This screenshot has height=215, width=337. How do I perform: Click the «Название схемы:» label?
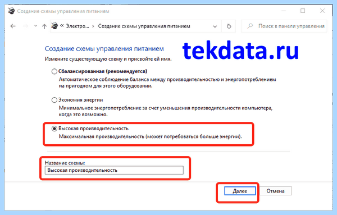[x=65, y=163]
